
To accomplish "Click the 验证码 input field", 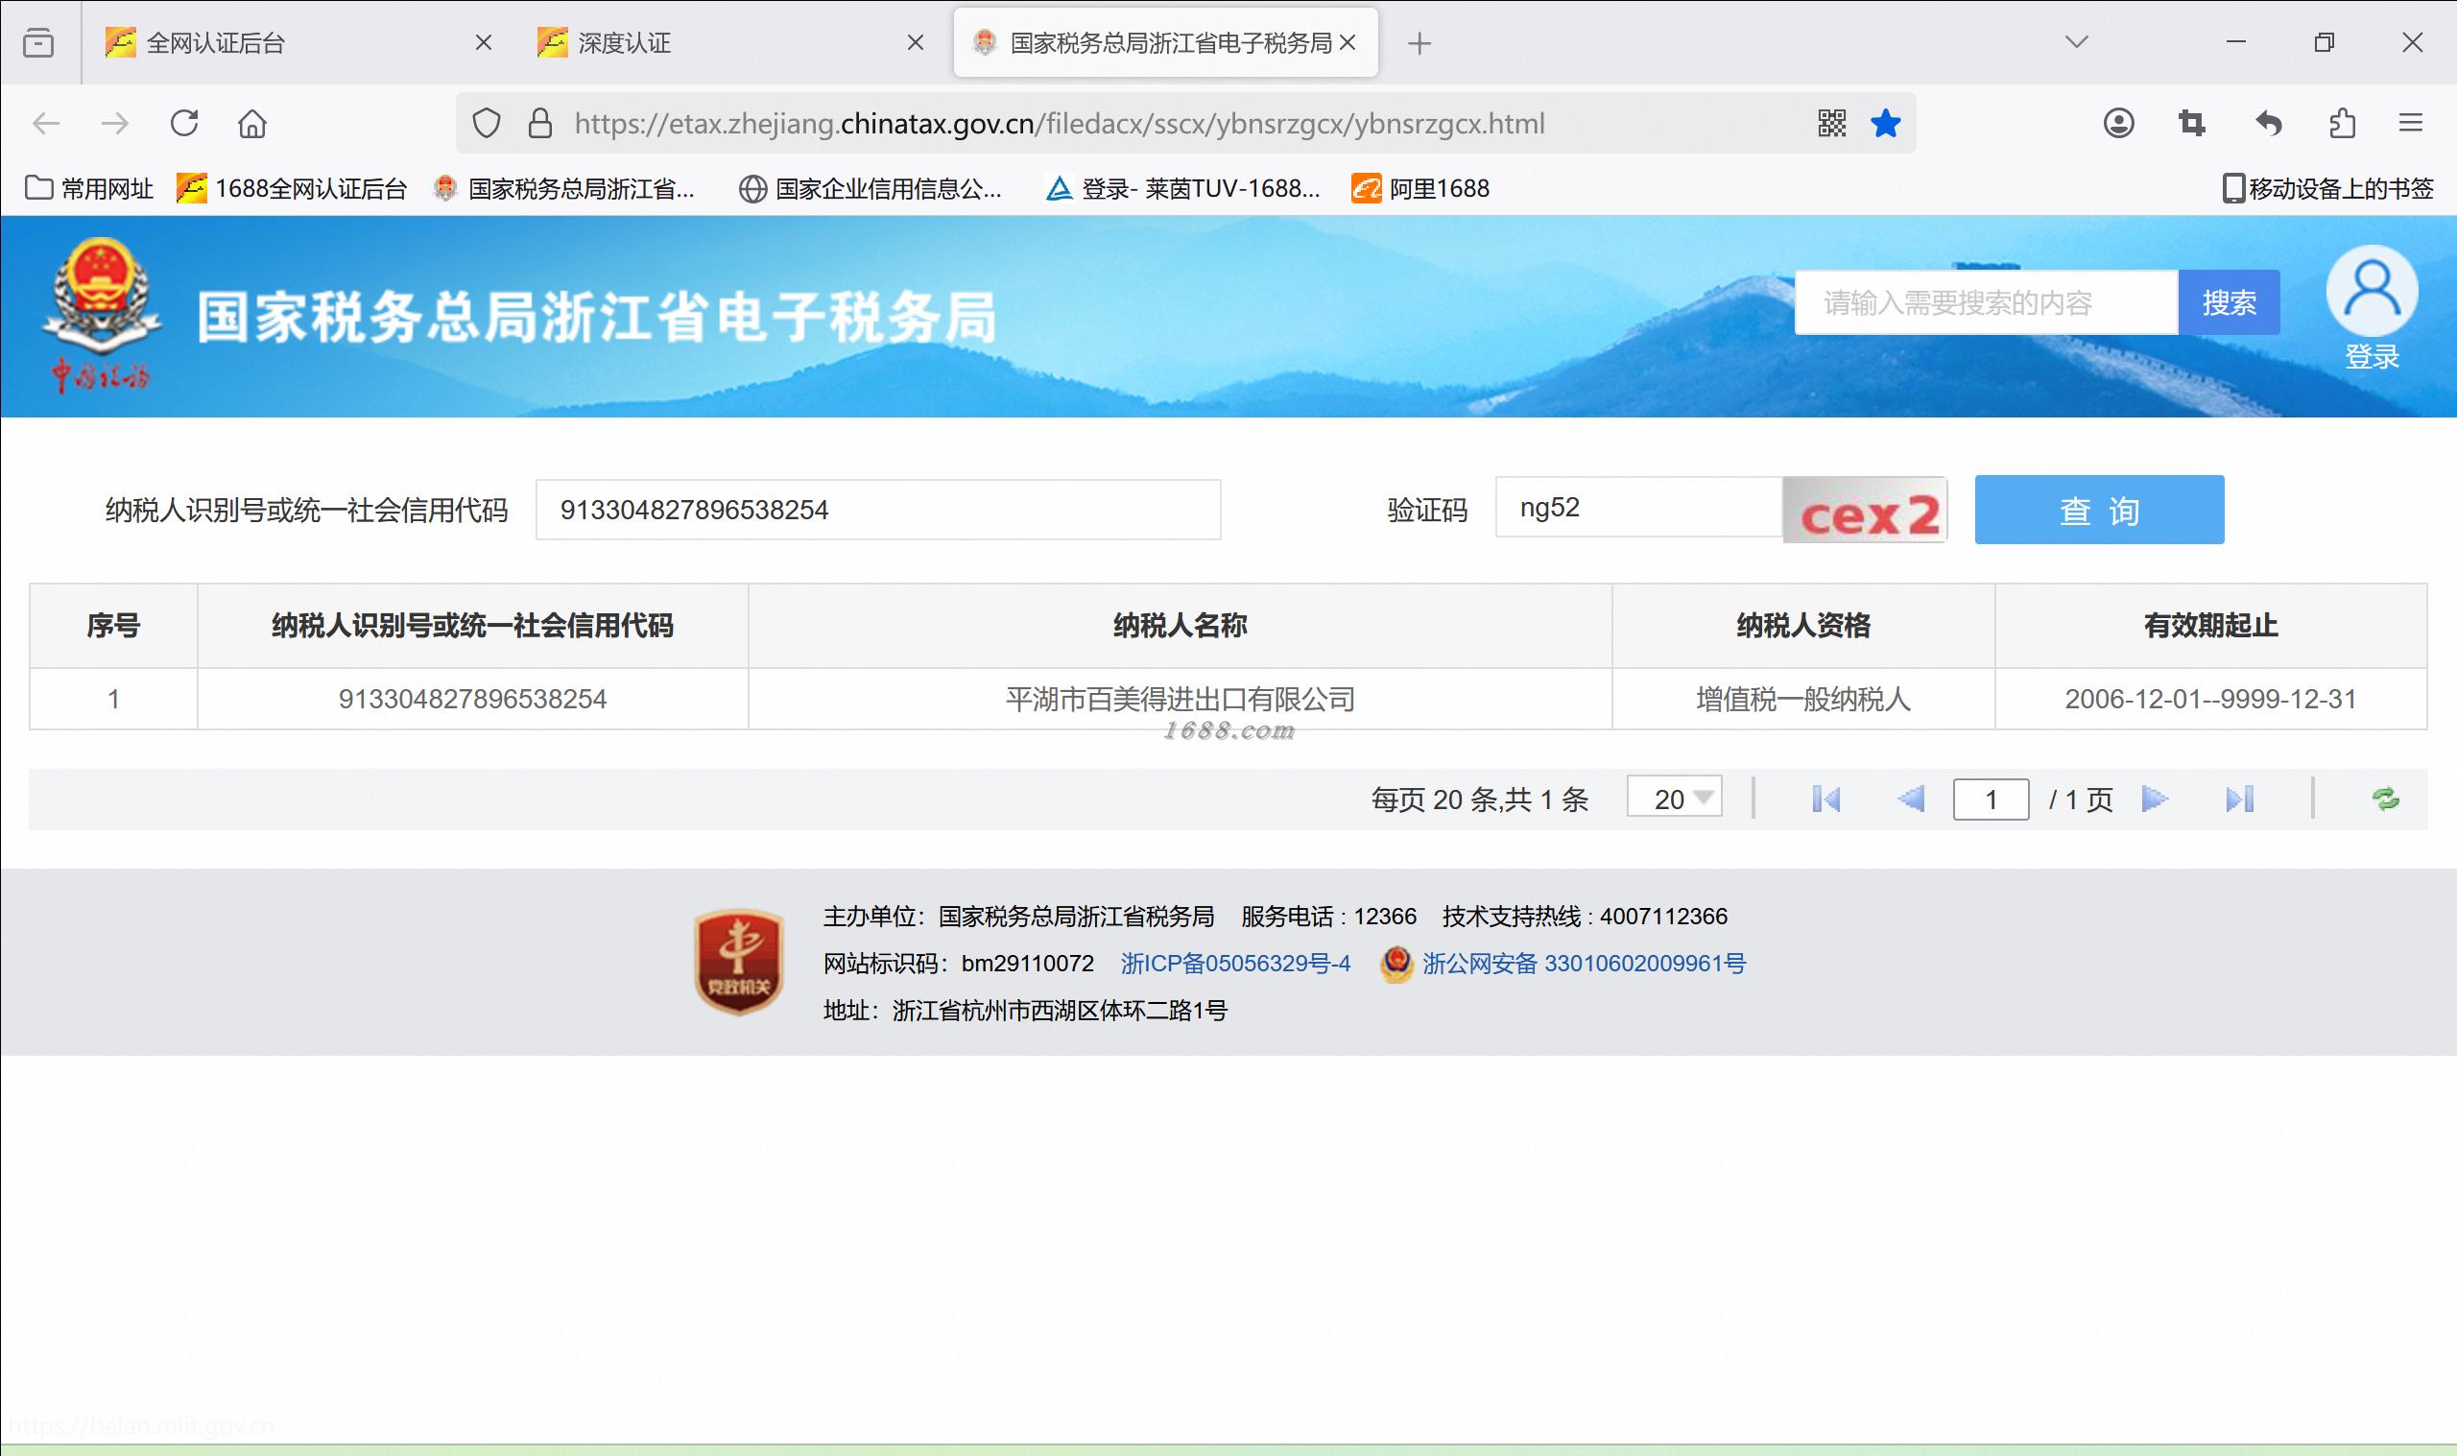I will click(x=1636, y=509).
